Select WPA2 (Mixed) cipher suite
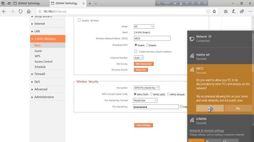This screenshot has height=142, width=254. click(168, 94)
